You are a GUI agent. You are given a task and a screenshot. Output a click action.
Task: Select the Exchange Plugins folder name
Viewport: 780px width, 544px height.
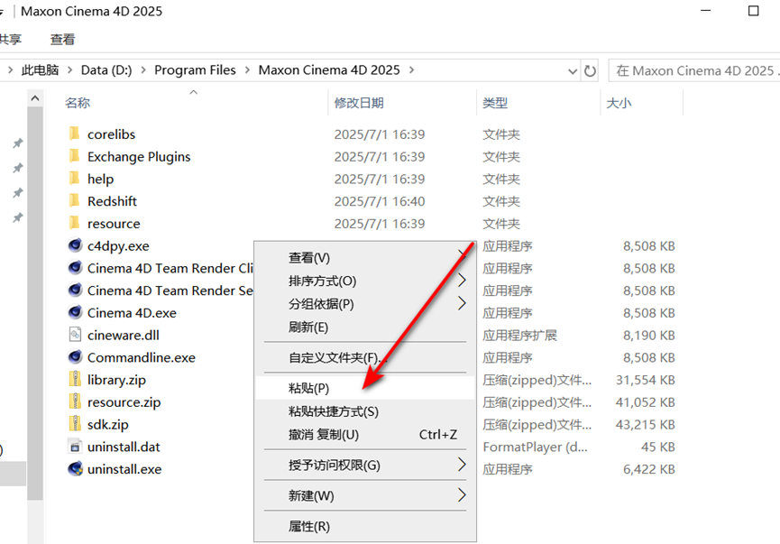pyautogui.click(x=139, y=157)
